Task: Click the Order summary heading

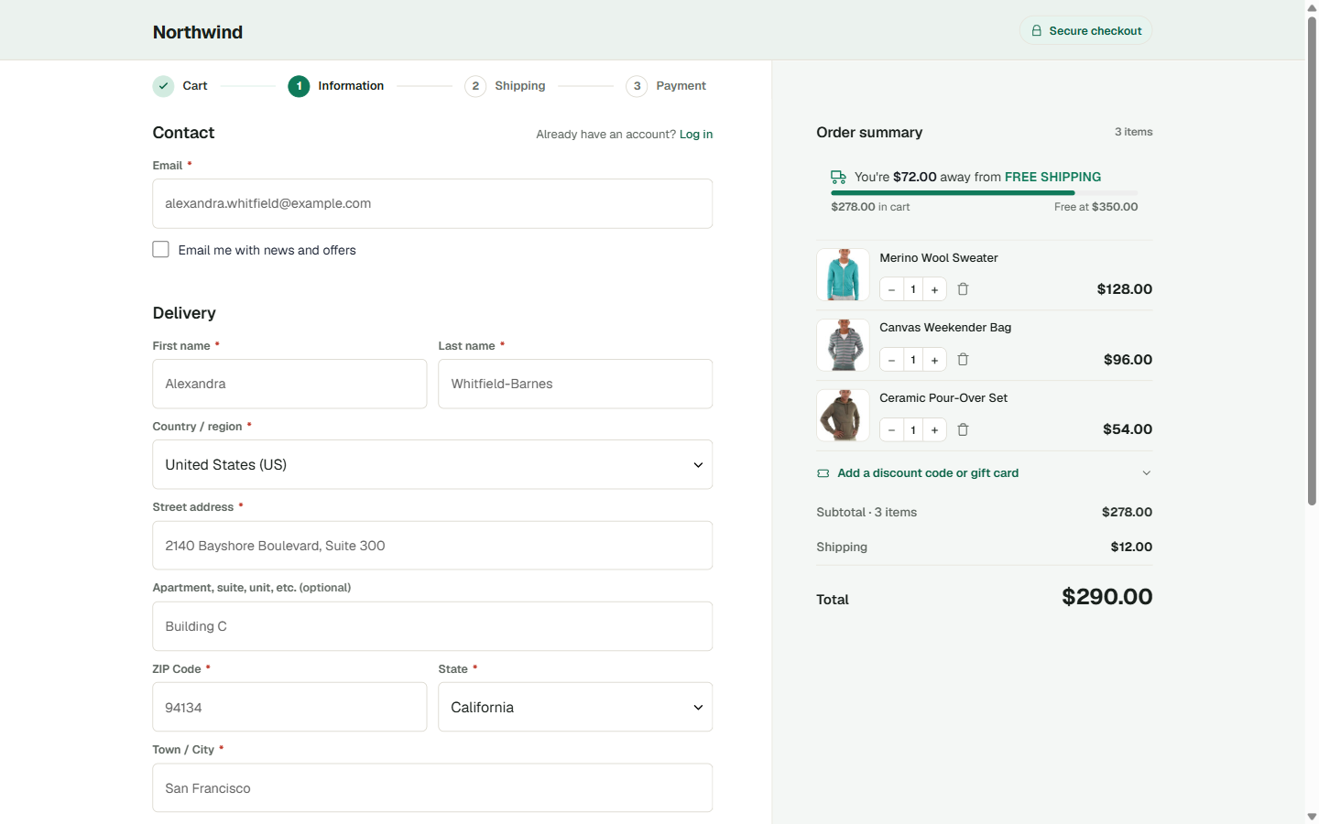Action: pos(869,133)
